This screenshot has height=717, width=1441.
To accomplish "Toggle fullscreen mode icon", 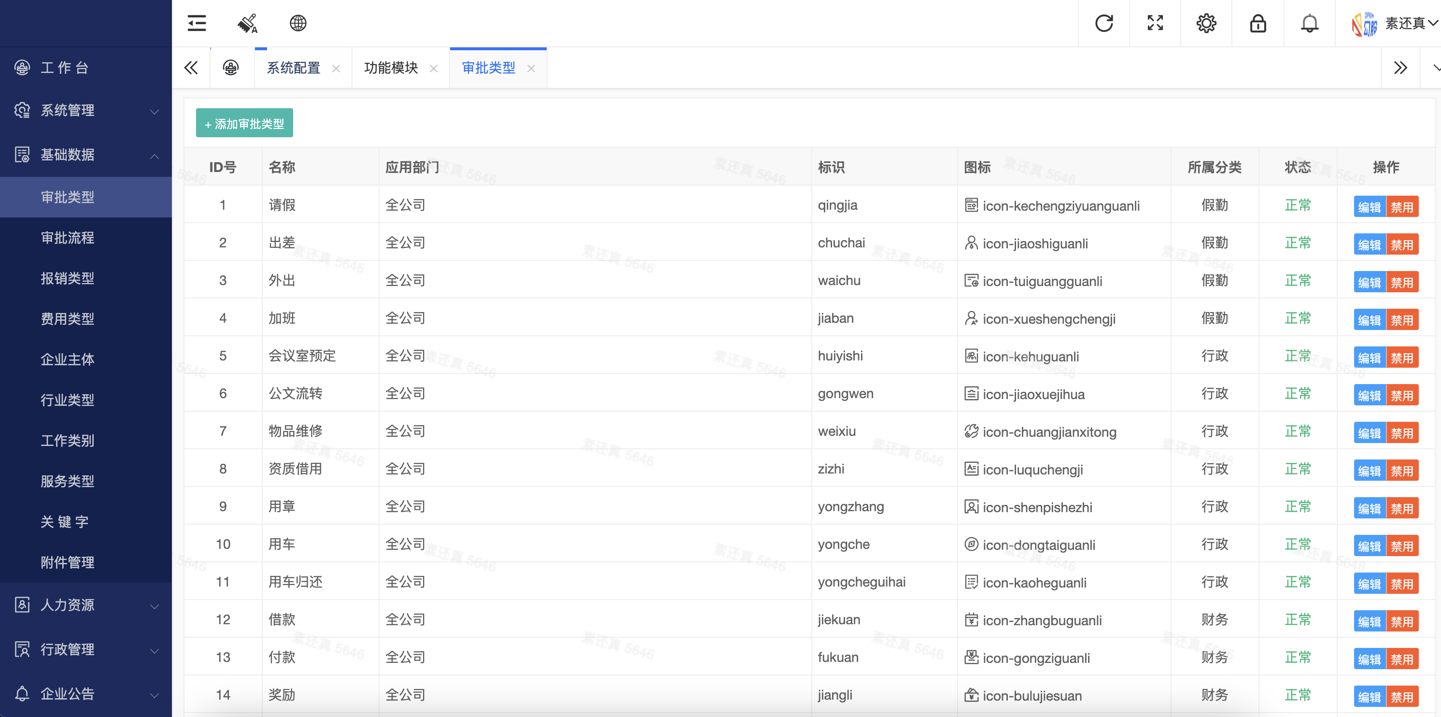I will pos(1155,23).
